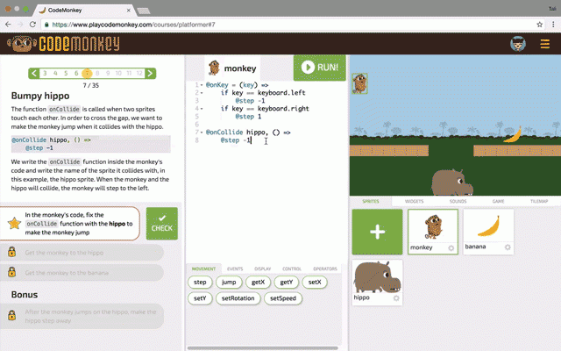Select challenge number 4

click(55, 73)
